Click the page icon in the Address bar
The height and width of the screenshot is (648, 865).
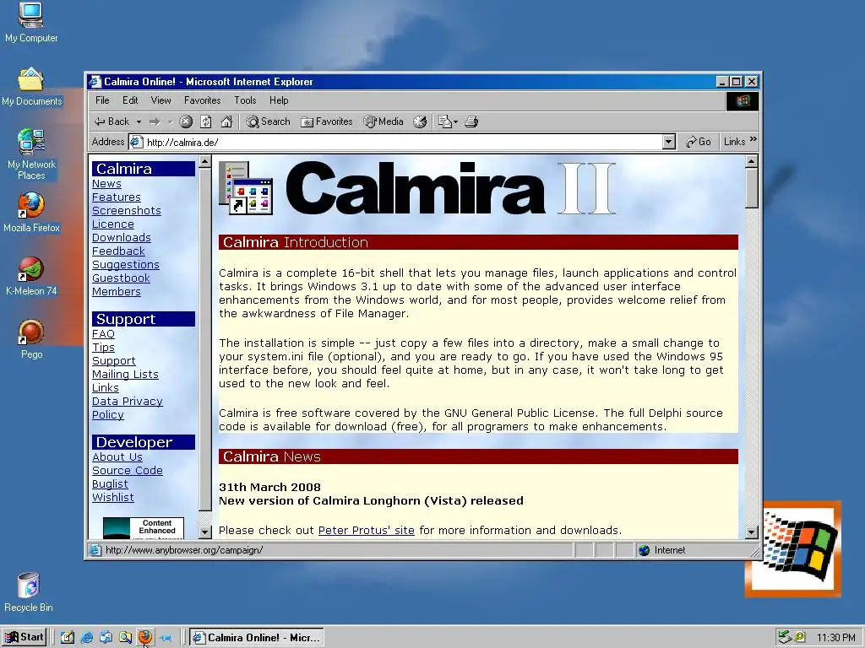coord(137,142)
